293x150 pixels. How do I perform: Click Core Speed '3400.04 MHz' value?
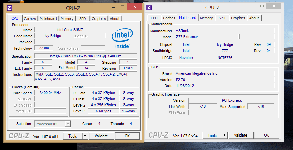click(x=50, y=93)
